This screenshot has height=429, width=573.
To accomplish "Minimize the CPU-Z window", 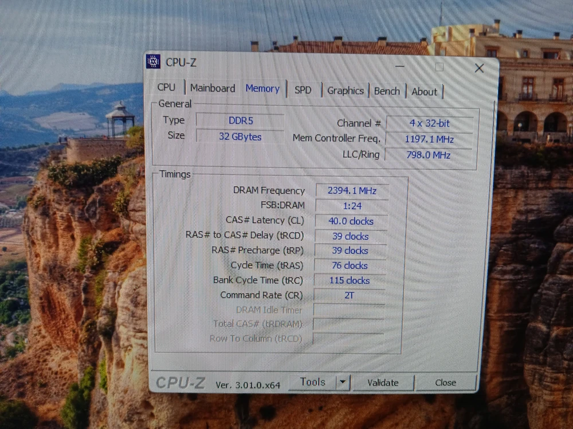I will (x=400, y=66).
